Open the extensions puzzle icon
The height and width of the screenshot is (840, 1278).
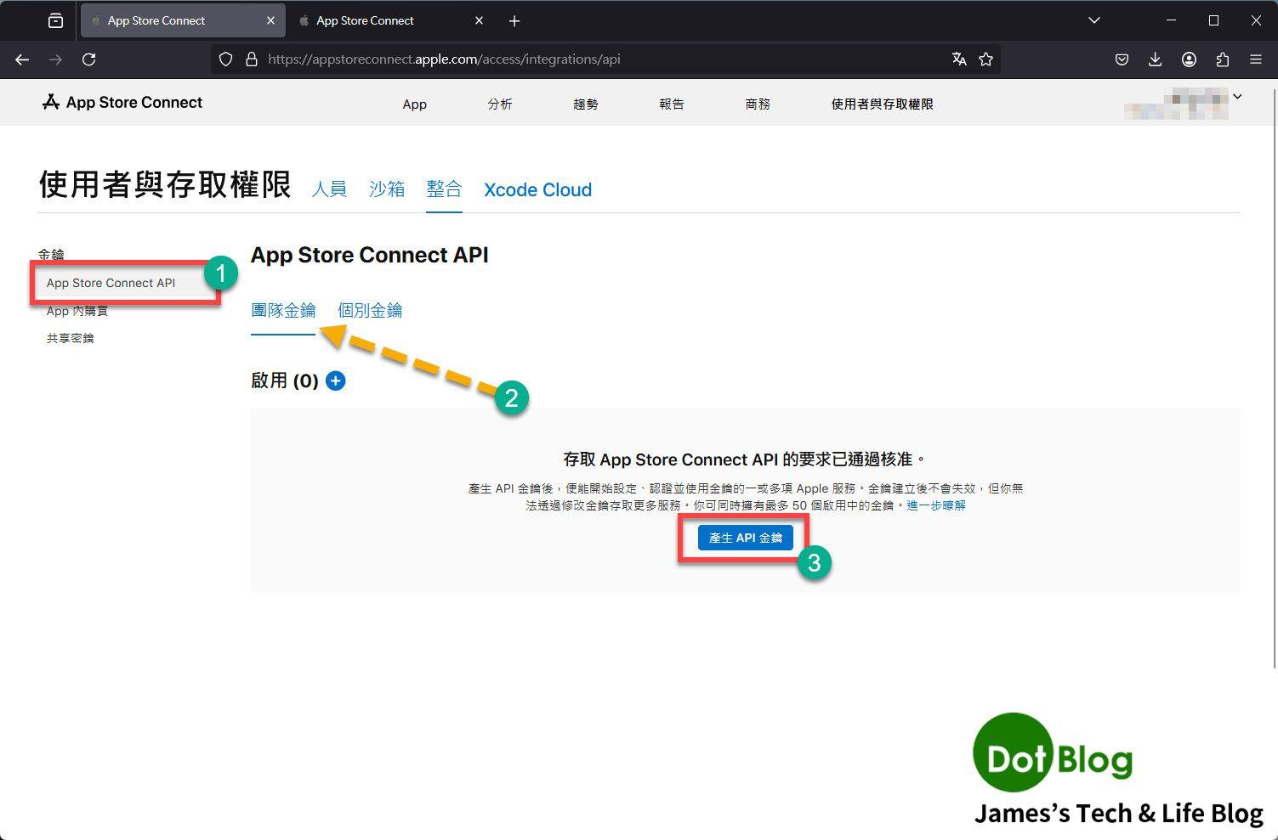[x=1222, y=59]
